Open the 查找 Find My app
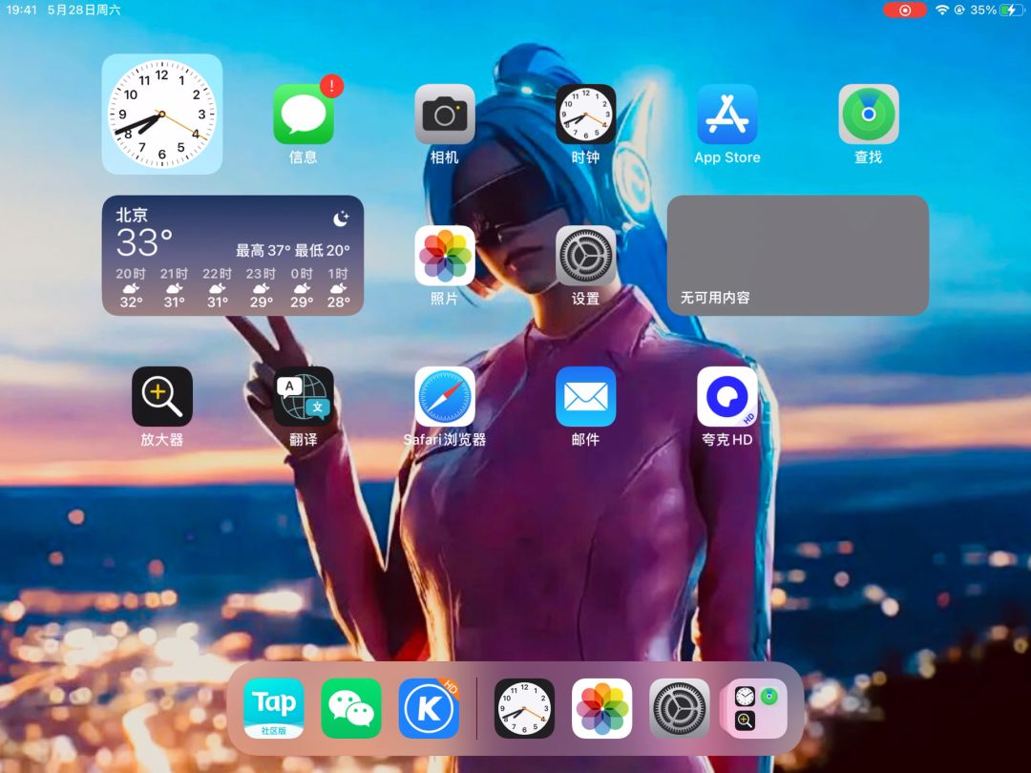1031x773 pixels. tap(869, 115)
